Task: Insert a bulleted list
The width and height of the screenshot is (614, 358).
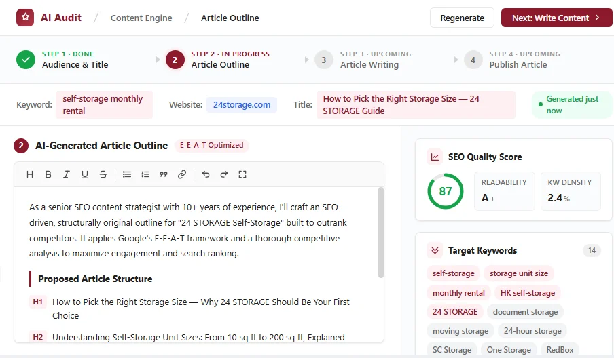Action: (x=127, y=174)
